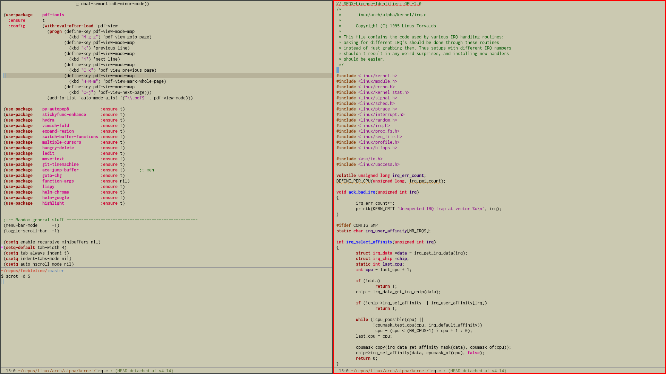The height and width of the screenshot is (374, 666).
Task: Click irq.c filename in the right mode line
Action: (x=435, y=371)
